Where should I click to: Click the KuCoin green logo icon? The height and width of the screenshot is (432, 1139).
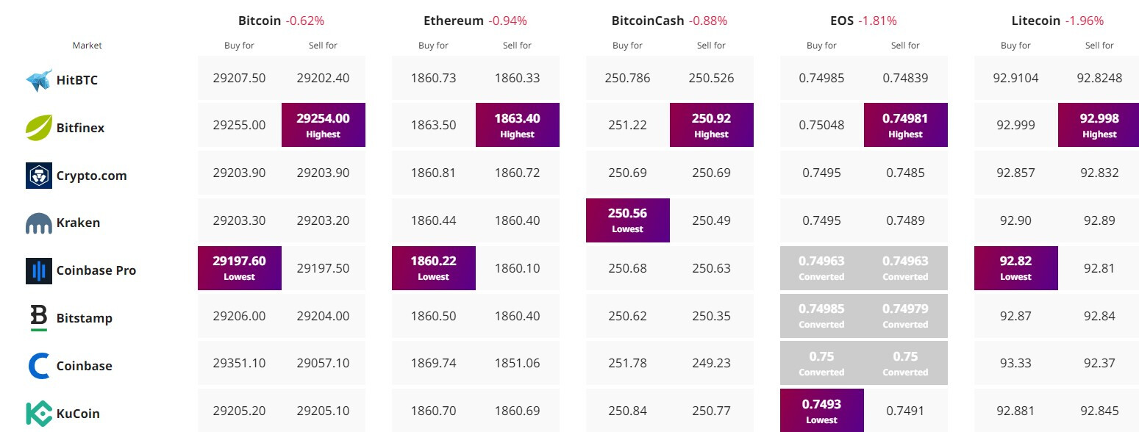39,414
